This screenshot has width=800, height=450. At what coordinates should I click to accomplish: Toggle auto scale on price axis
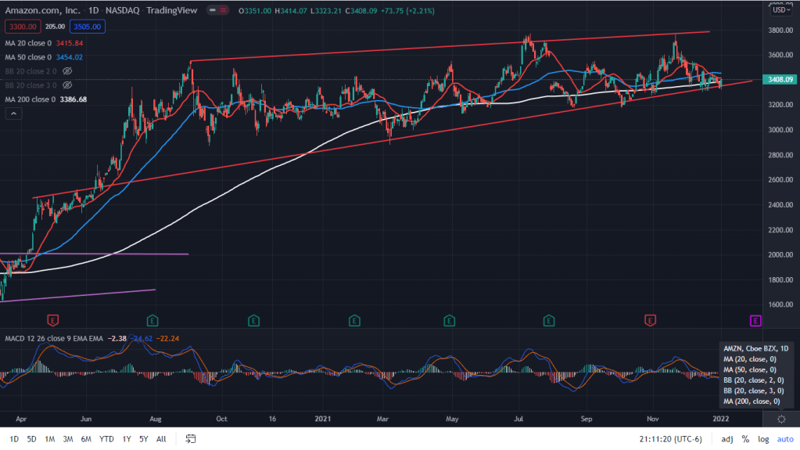(x=784, y=439)
